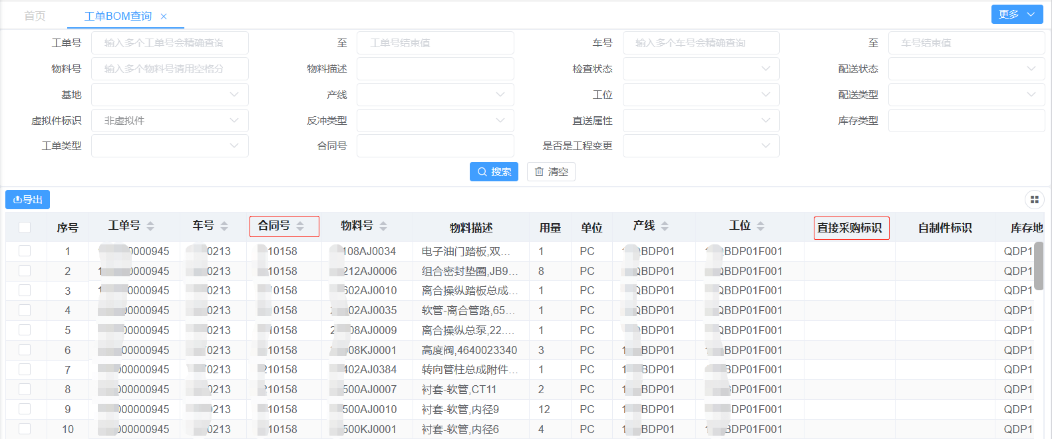The width and height of the screenshot is (1052, 439).
Task: Sort table by 车号 column
Action: [x=224, y=226]
